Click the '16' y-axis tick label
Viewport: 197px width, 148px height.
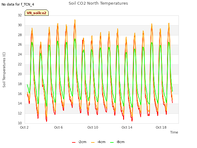coord(20,94)
